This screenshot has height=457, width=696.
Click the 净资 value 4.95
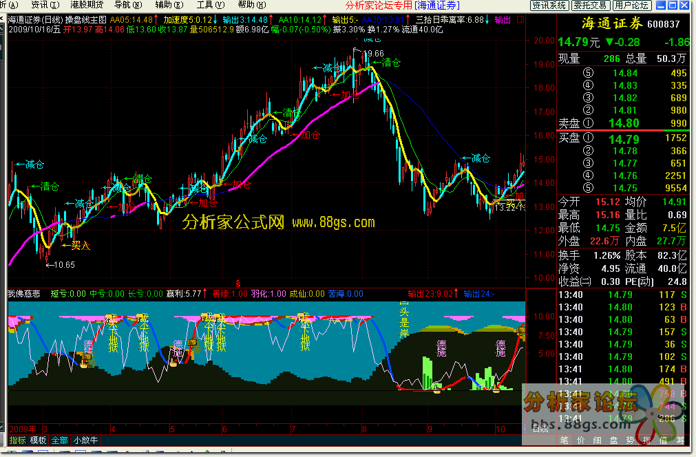611,269
